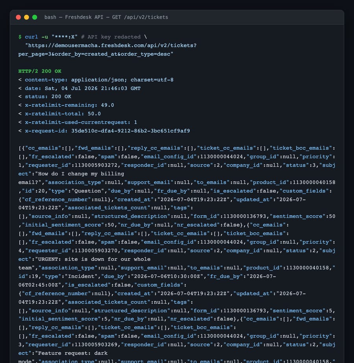The image size is (354, 363).
Task: Click requester_id value 1130005903270
Action: click(x=96, y=251)
